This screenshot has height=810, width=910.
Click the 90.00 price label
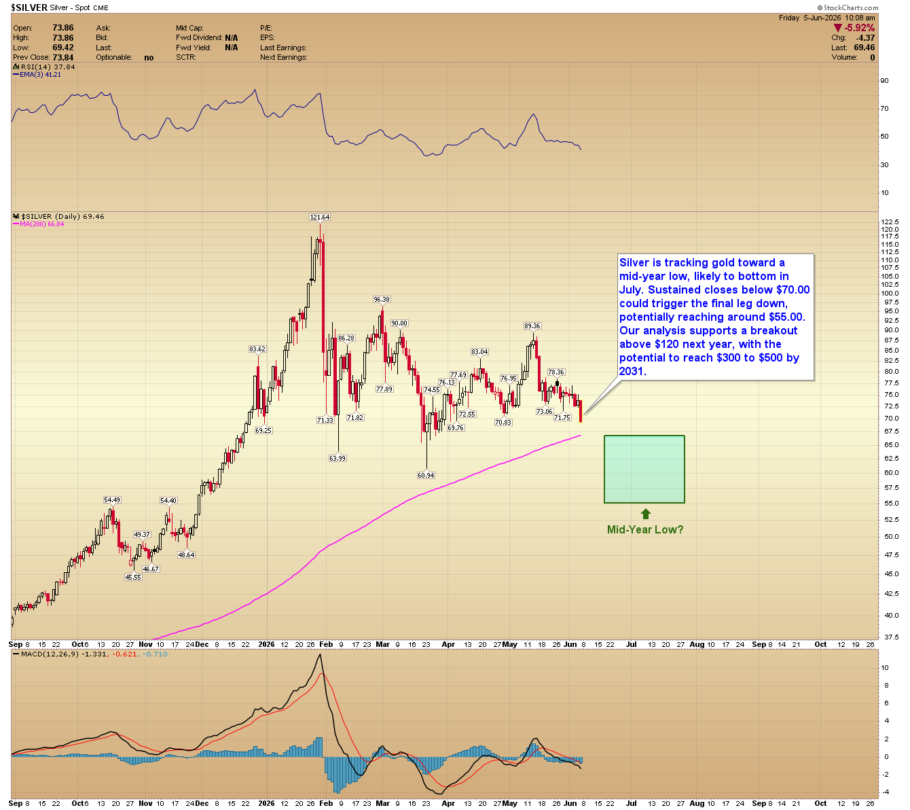400,324
